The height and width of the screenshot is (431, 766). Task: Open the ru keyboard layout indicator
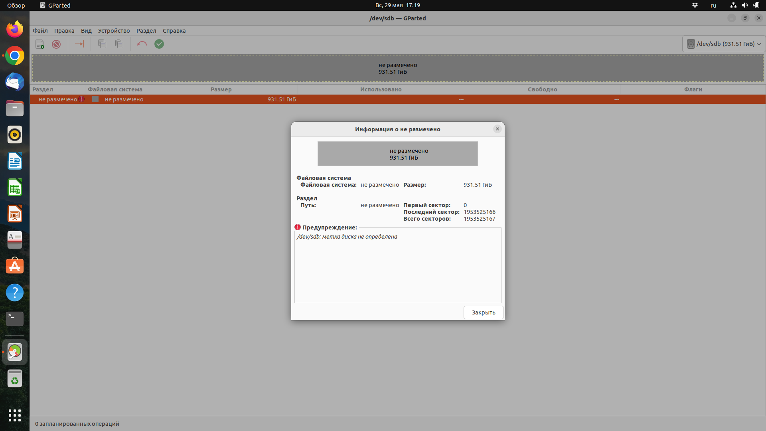713,6
